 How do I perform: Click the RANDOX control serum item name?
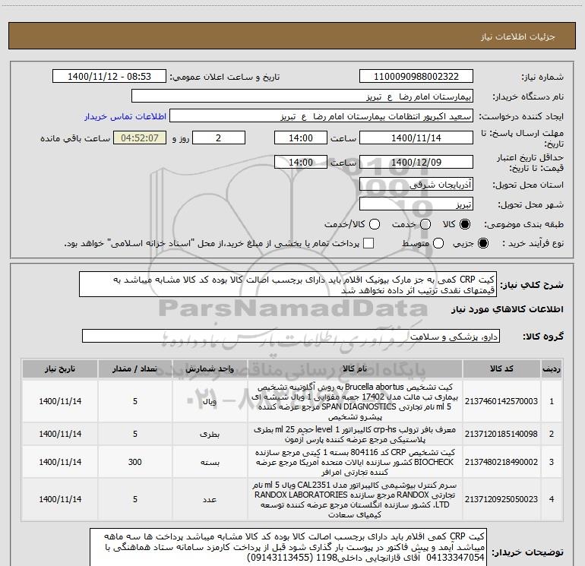[355, 500]
